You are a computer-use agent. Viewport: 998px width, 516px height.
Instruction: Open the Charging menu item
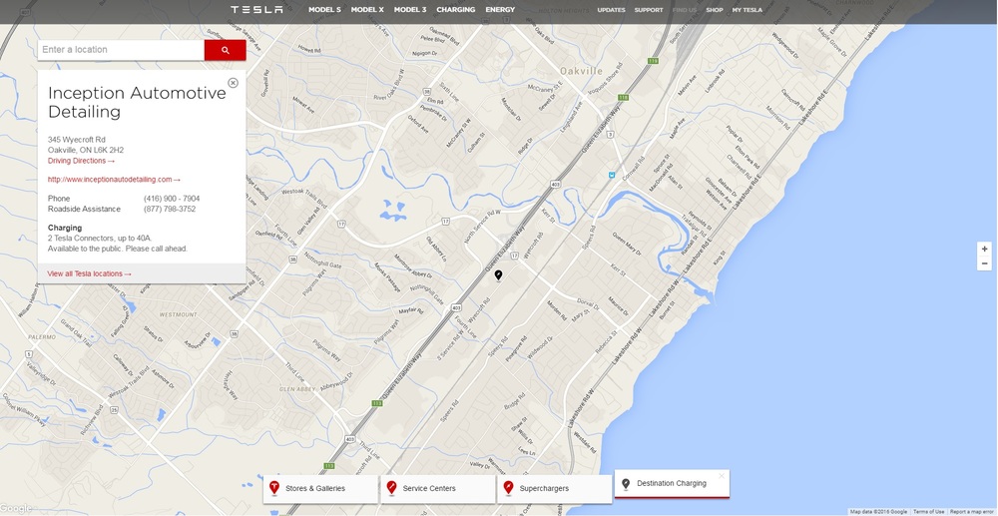click(456, 10)
